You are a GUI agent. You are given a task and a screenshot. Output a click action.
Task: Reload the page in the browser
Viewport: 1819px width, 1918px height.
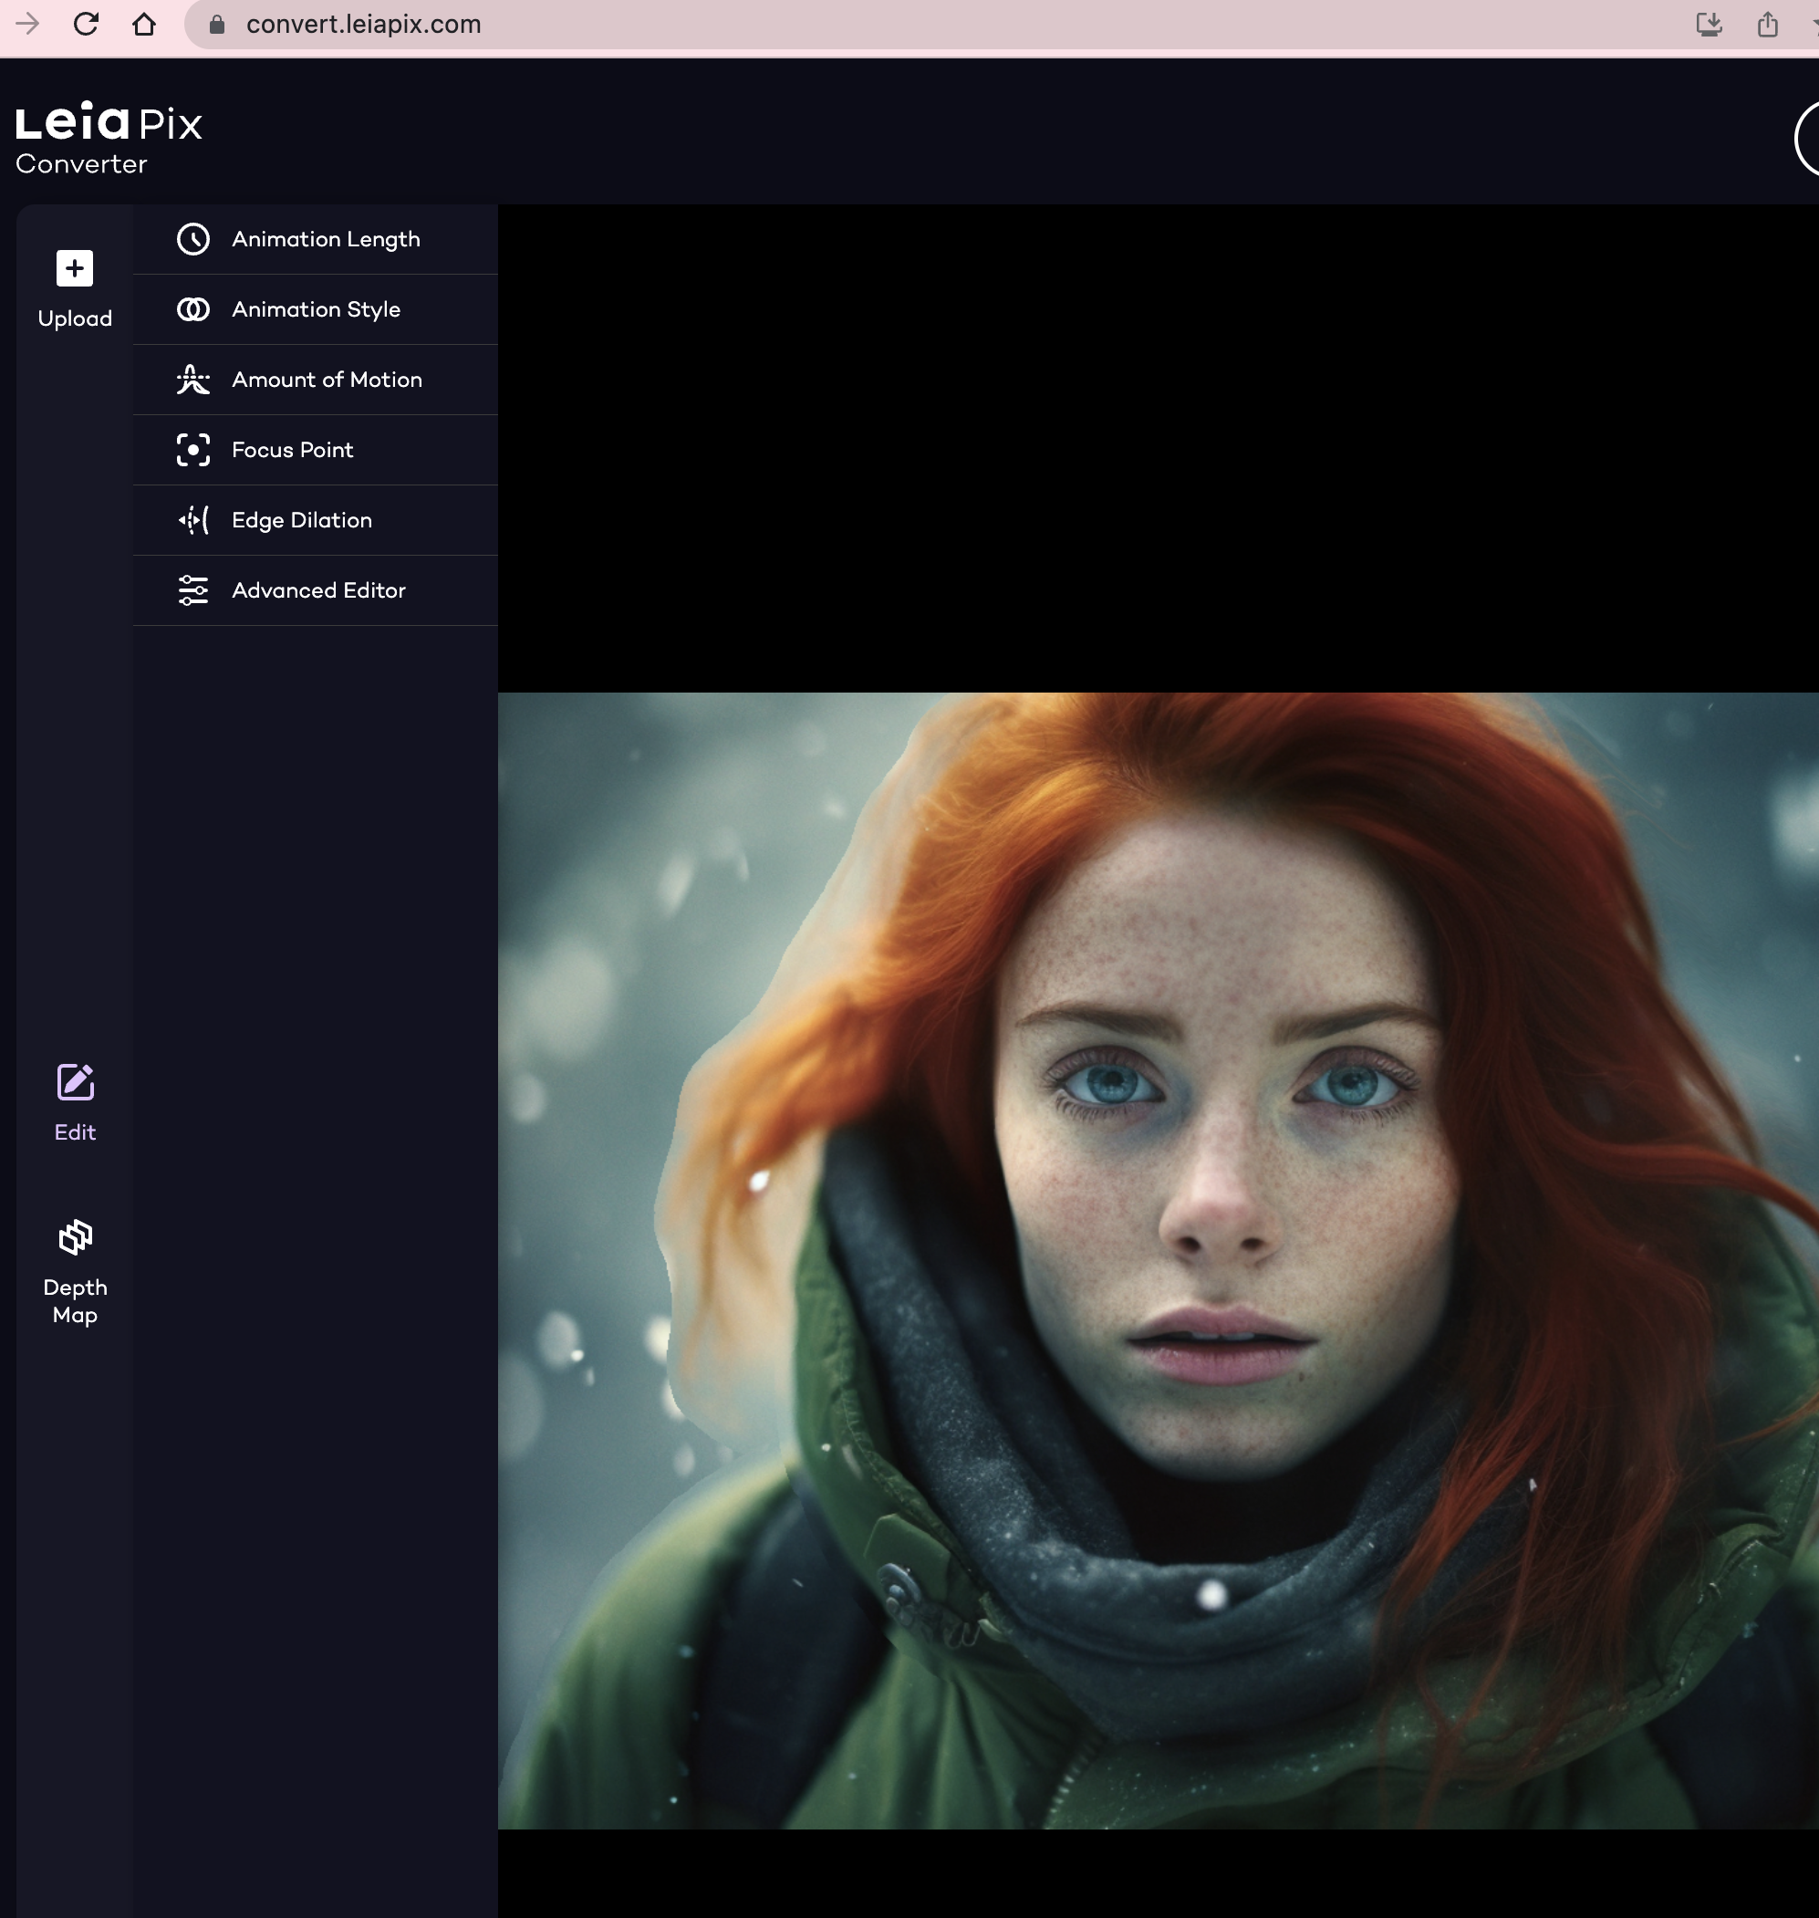coord(87,25)
